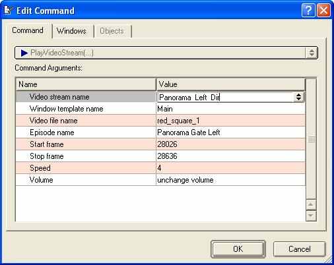Expand the Video stream name value dropdown

tap(298, 97)
